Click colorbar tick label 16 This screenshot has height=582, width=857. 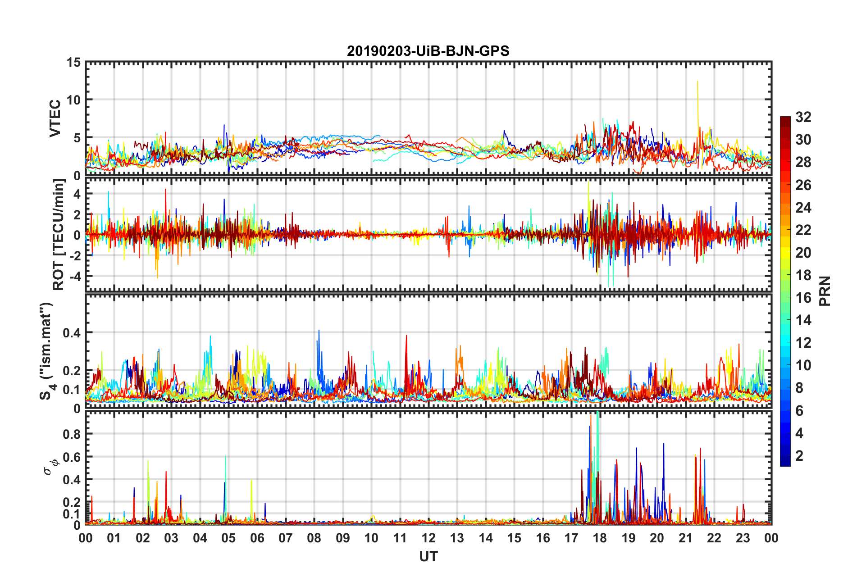point(803,298)
